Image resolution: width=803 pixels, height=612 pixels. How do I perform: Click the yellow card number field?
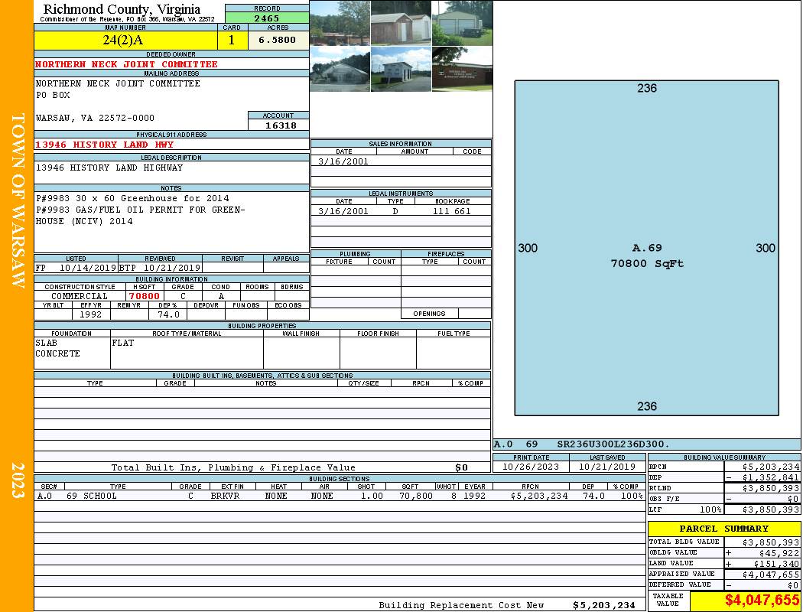(x=232, y=41)
